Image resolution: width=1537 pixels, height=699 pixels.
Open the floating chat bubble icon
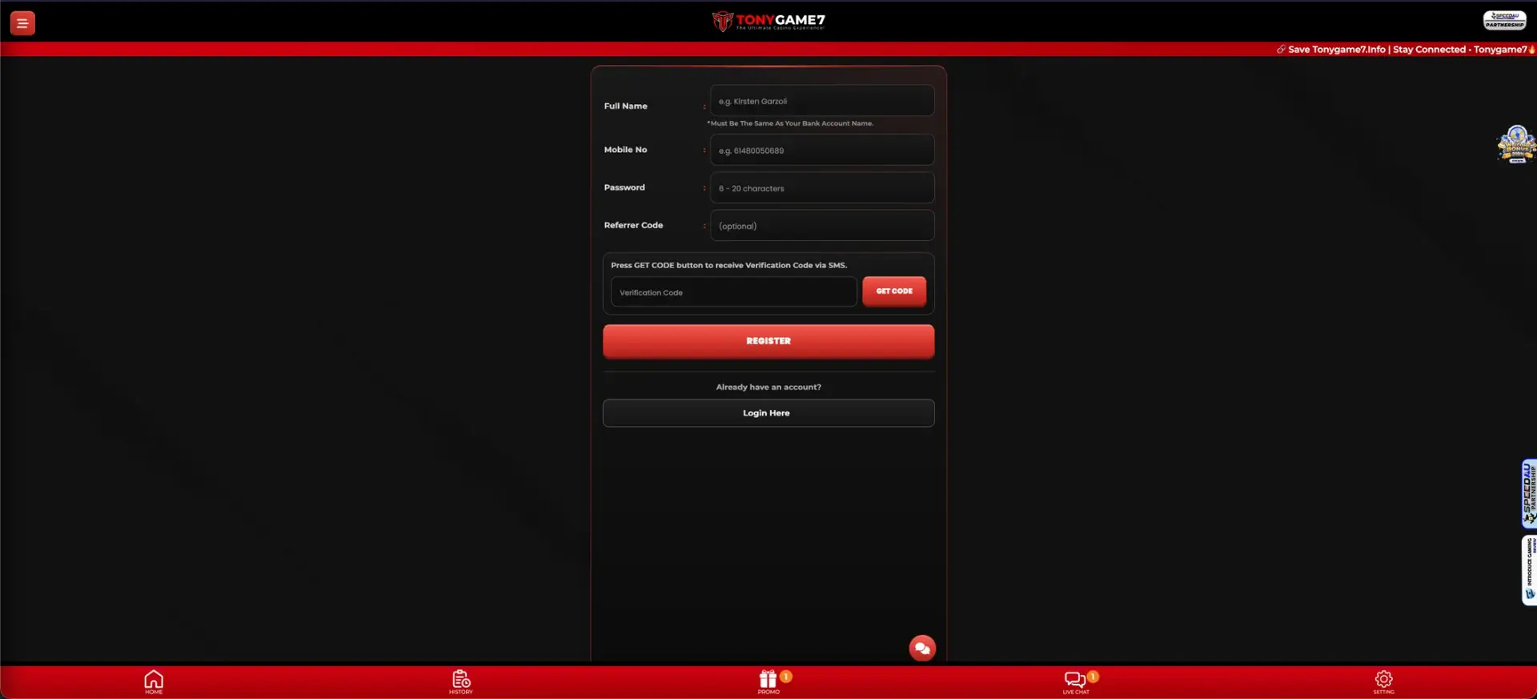(922, 648)
